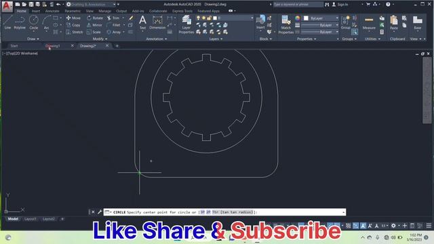Click the search keyword input field
The height and width of the screenshot is (244, 434).
298,5
